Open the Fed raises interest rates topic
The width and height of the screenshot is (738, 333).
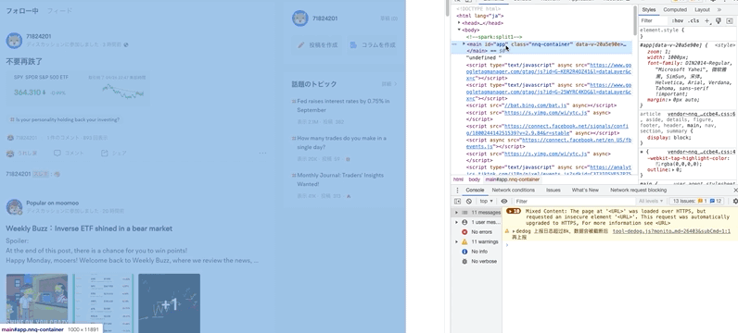[x=343, y=105]
